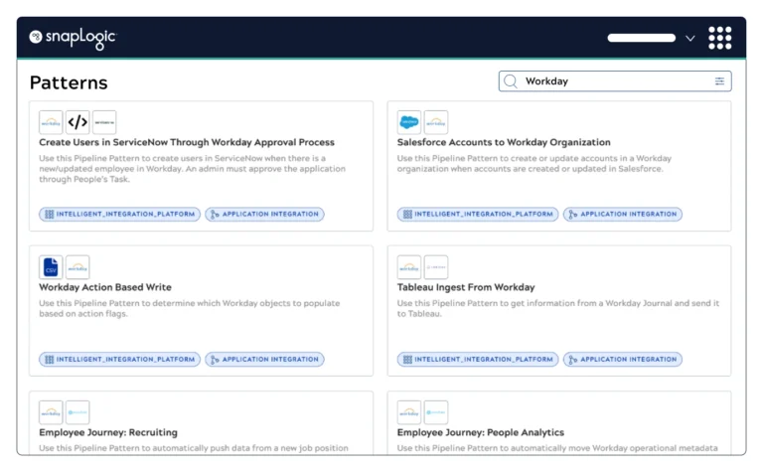This screenshot has width=763, height=472.
Task: Click ServiceNow icon on Create Users card
Action: coord(104,122)
